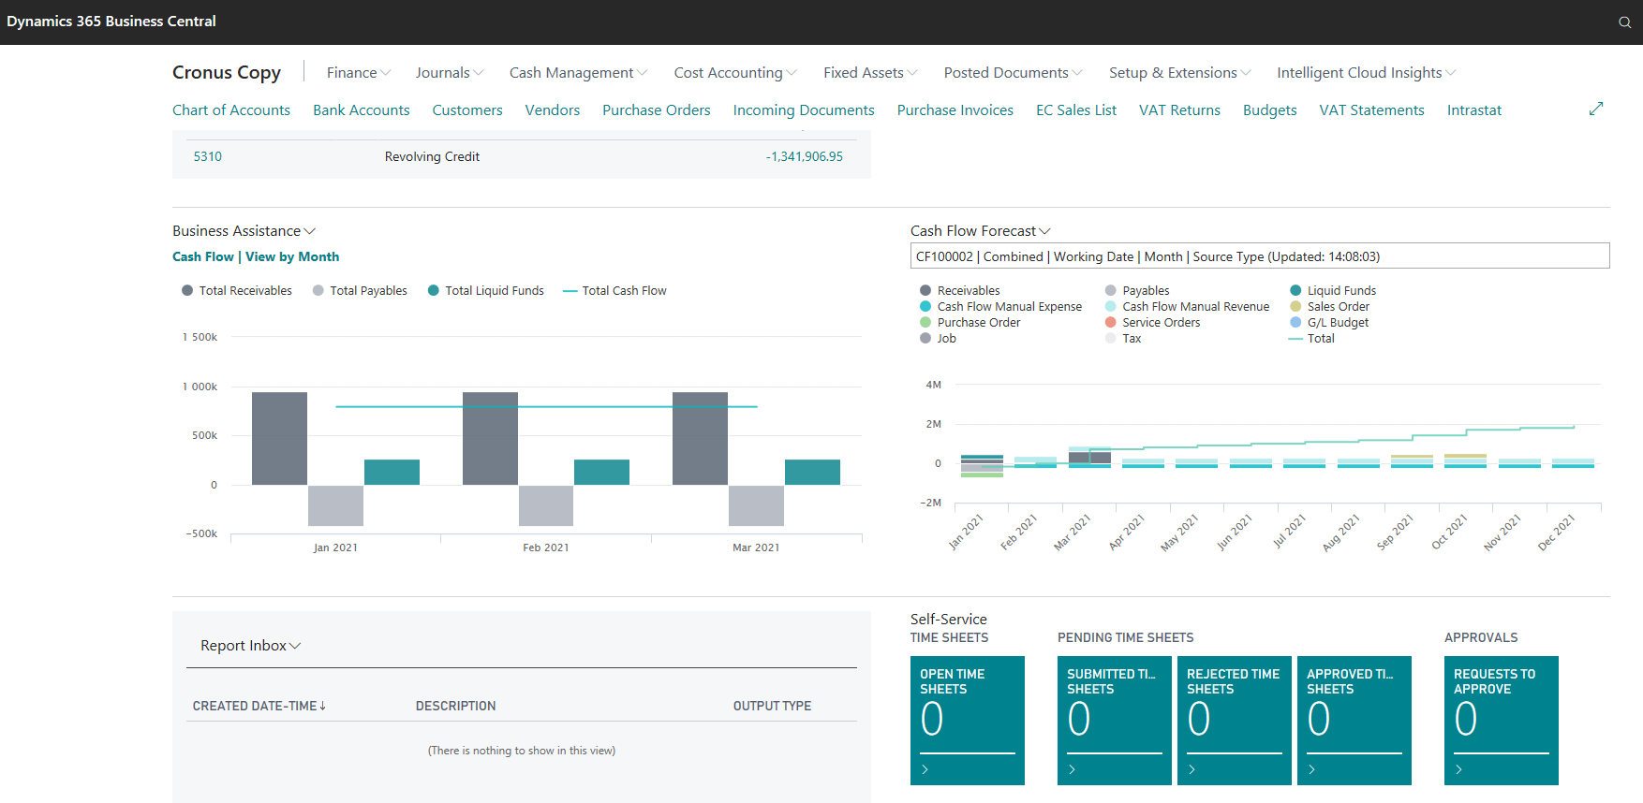Expand the Cost Accounting menu
The image size is (1643, 803).
pyautogui.click(x=735, y=73)
